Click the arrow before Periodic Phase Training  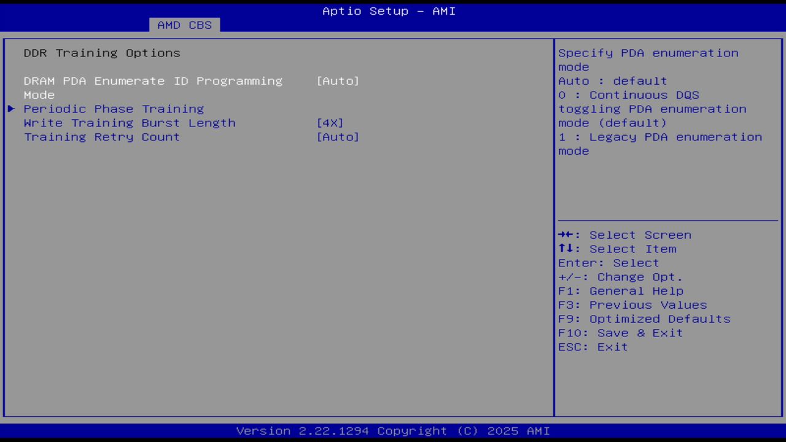click(11, 109)
